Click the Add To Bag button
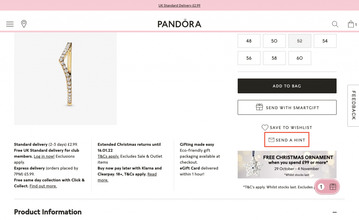 click(x=287, y=86)
